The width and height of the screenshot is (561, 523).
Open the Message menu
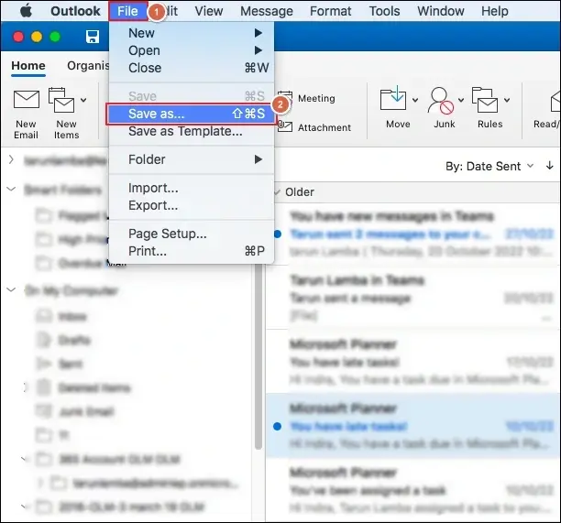tap(267, 11)
